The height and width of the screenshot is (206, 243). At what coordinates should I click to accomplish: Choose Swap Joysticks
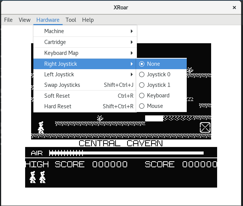click(x=85, y=85)
